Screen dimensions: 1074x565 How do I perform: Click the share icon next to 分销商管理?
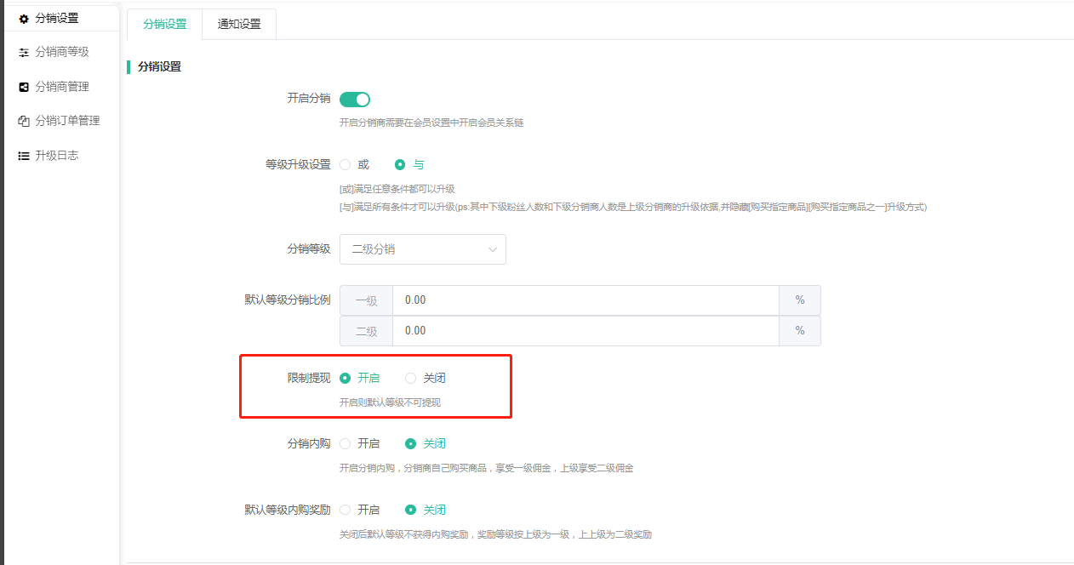point(24,87)
